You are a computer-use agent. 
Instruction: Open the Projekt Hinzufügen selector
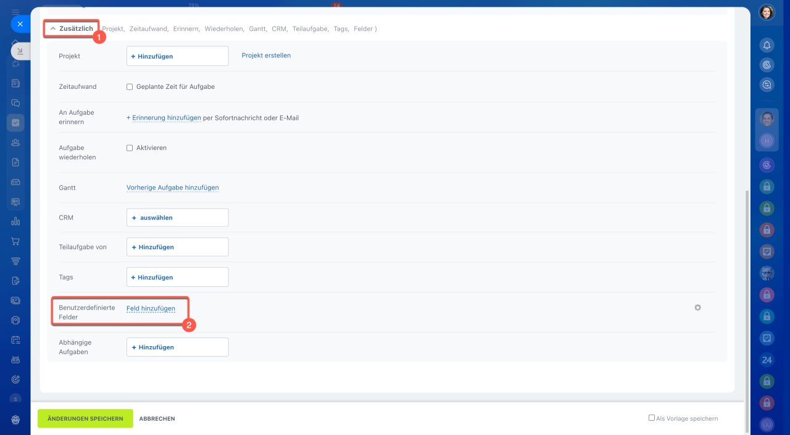coord(177,56)
